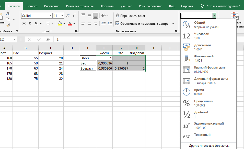Click the Cut scissors icon

(x=8, y=13)
